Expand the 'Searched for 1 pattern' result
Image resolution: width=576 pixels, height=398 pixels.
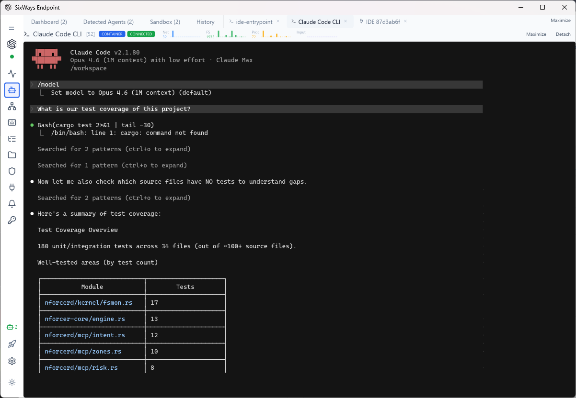[x=112, y=165]
